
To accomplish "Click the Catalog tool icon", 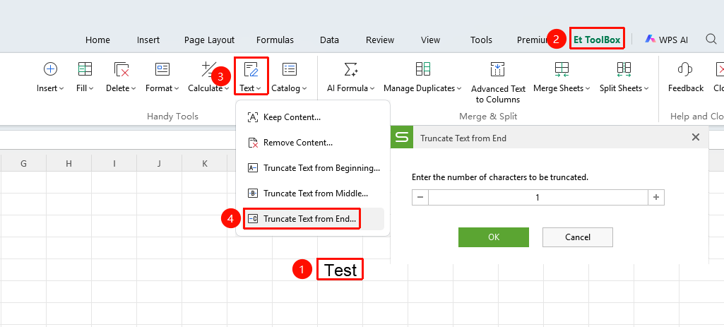I will tap(290, 69).
